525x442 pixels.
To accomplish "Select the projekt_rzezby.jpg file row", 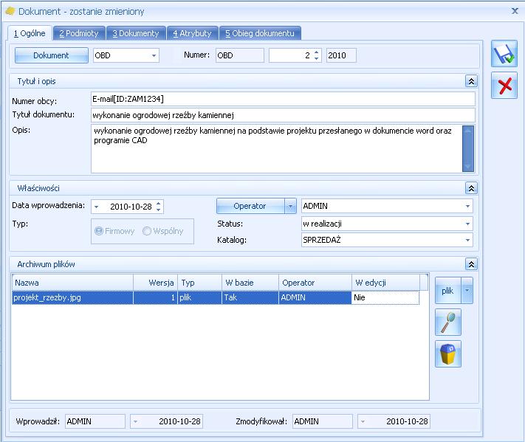I will [x=216, y=297].
